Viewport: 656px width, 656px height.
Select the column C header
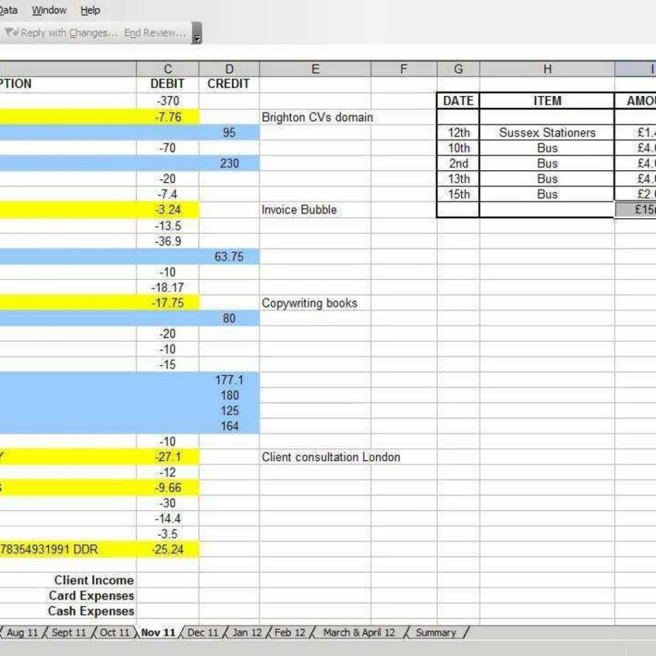(168, 68)
